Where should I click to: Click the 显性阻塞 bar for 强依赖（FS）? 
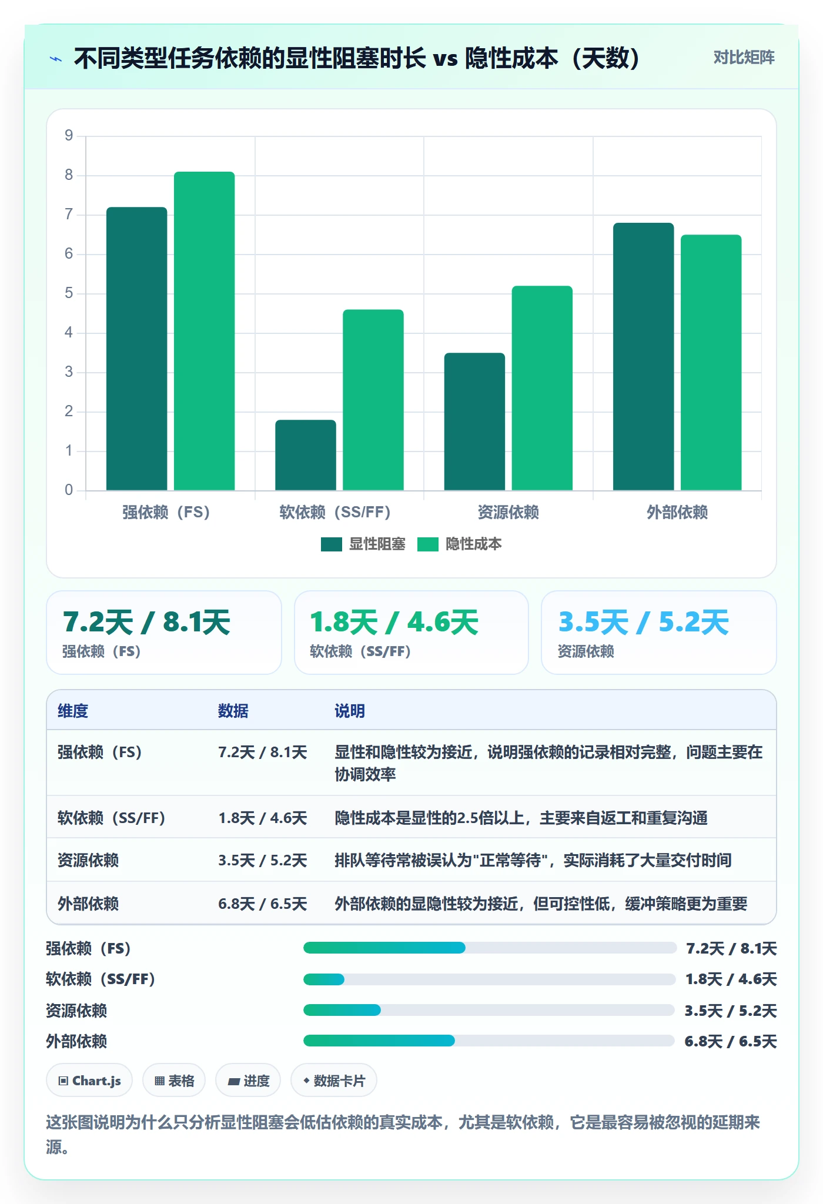[x=136, y=349]
